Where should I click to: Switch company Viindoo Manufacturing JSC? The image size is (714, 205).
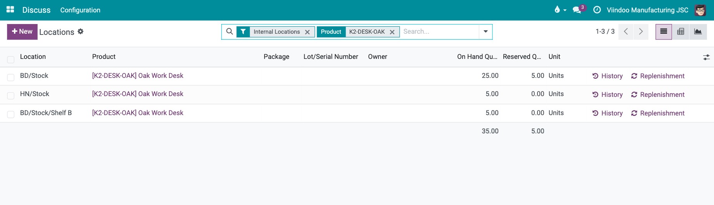(x=647, y=10)
